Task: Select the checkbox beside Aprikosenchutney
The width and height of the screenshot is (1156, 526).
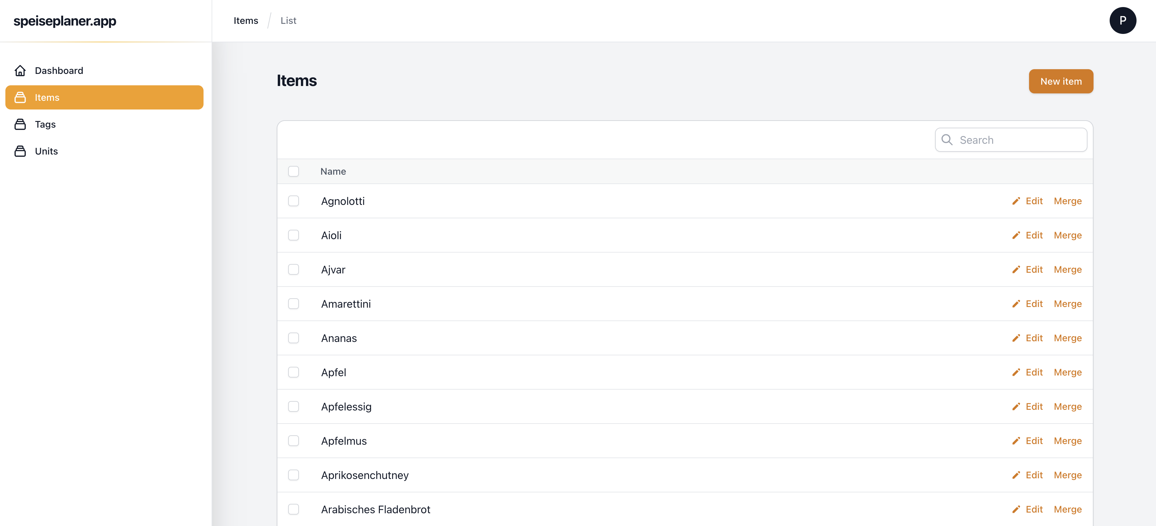Action: (x=294, y=475)
